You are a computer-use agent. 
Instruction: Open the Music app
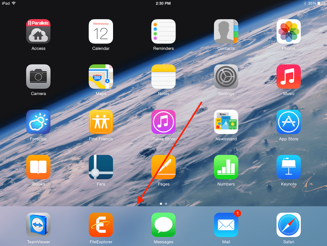[x=289, y=77]
